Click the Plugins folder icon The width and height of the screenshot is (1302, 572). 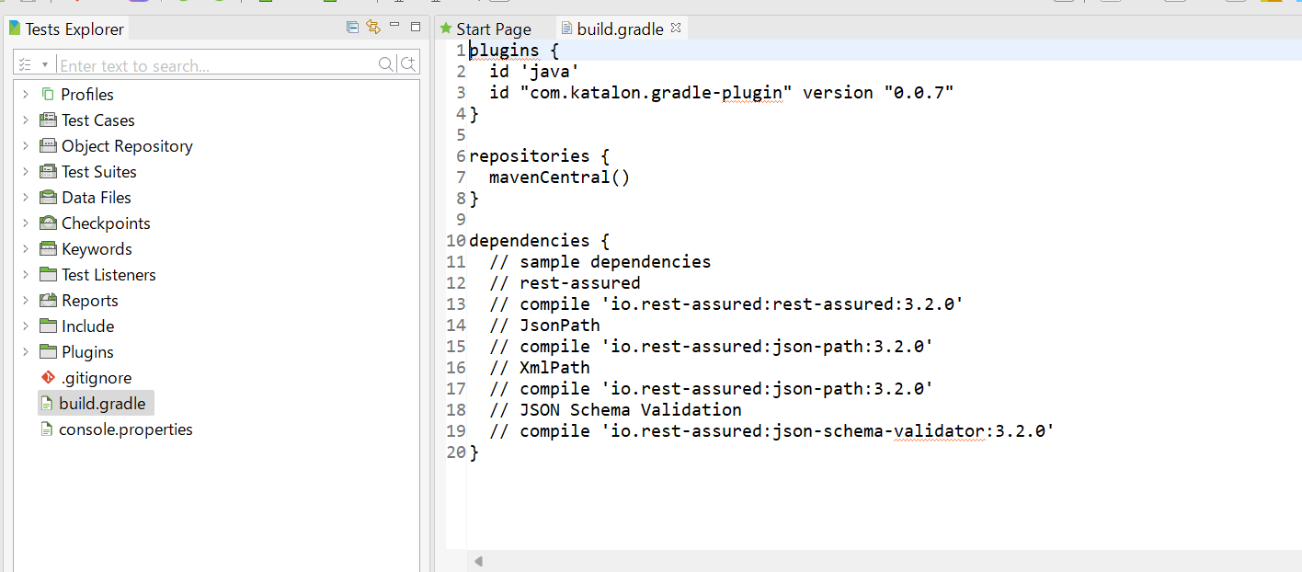click(48, 351)
